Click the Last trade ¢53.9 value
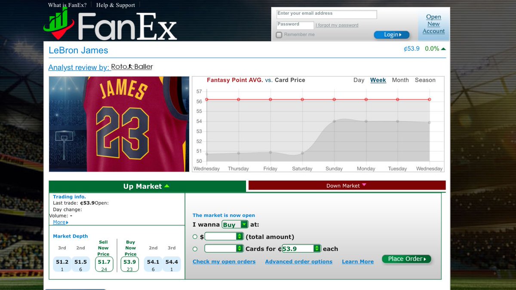516x290 pixels. pyautogui.click(x=87, y=203)
